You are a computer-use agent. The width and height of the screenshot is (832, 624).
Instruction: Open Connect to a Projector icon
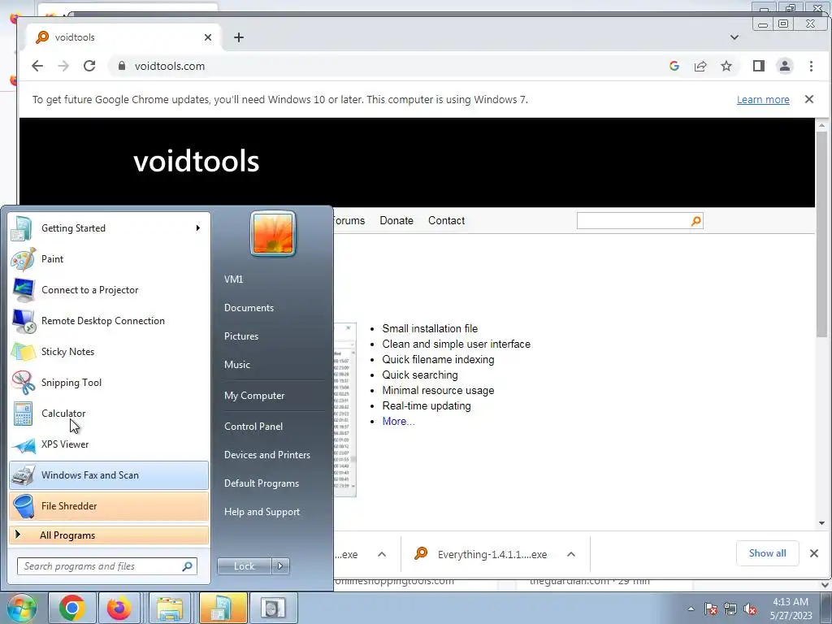coord(23,290)
